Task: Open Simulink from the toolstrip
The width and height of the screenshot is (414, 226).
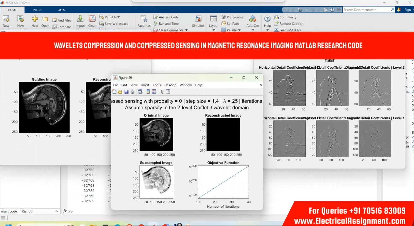Action: pyautogui.click(x=198, y=21)
